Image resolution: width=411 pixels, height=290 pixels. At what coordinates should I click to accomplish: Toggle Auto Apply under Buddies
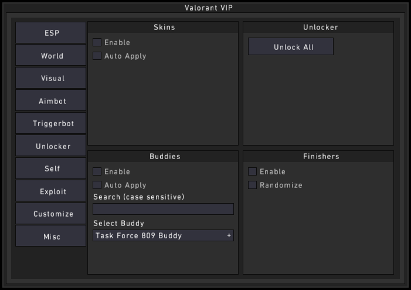[x=97, y=185]
